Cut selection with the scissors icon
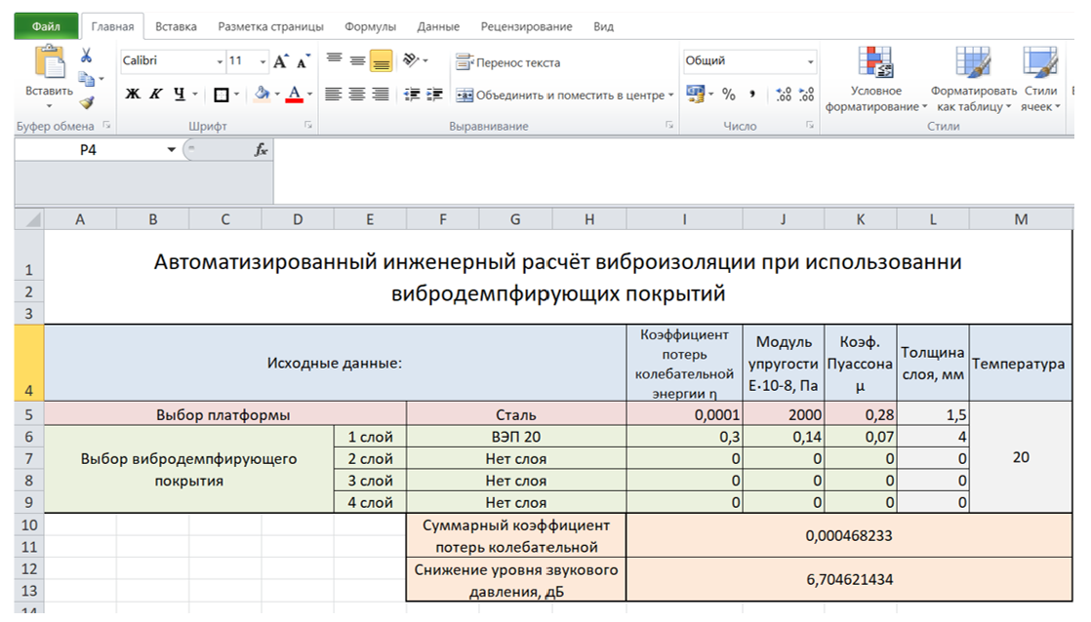The height and width of the screenshot is (622, 1091). coord(86,56)
